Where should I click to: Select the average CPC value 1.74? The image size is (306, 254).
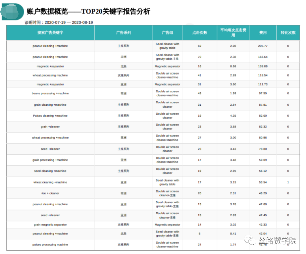click(x=233, y=244)
